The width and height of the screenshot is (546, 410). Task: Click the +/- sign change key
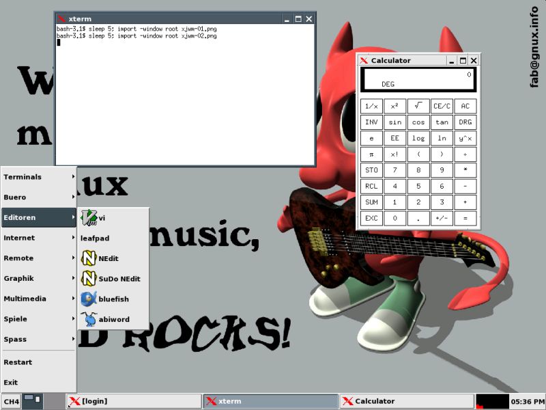pyautogui.click(x=442, y=218)
